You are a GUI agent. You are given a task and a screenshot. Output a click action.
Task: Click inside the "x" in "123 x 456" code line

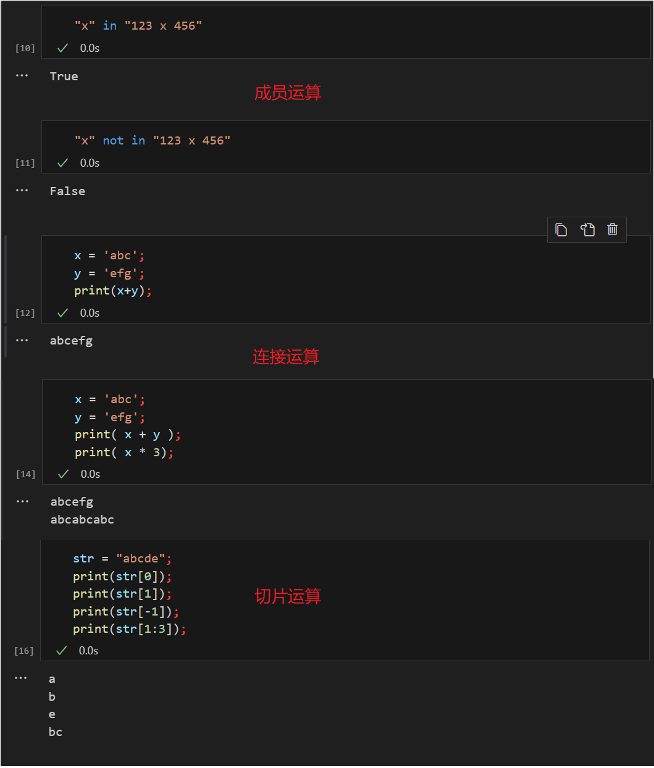point(138,26)
